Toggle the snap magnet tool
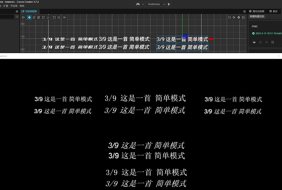This screenshot has width=282, height=190. [x=48, y=18]
